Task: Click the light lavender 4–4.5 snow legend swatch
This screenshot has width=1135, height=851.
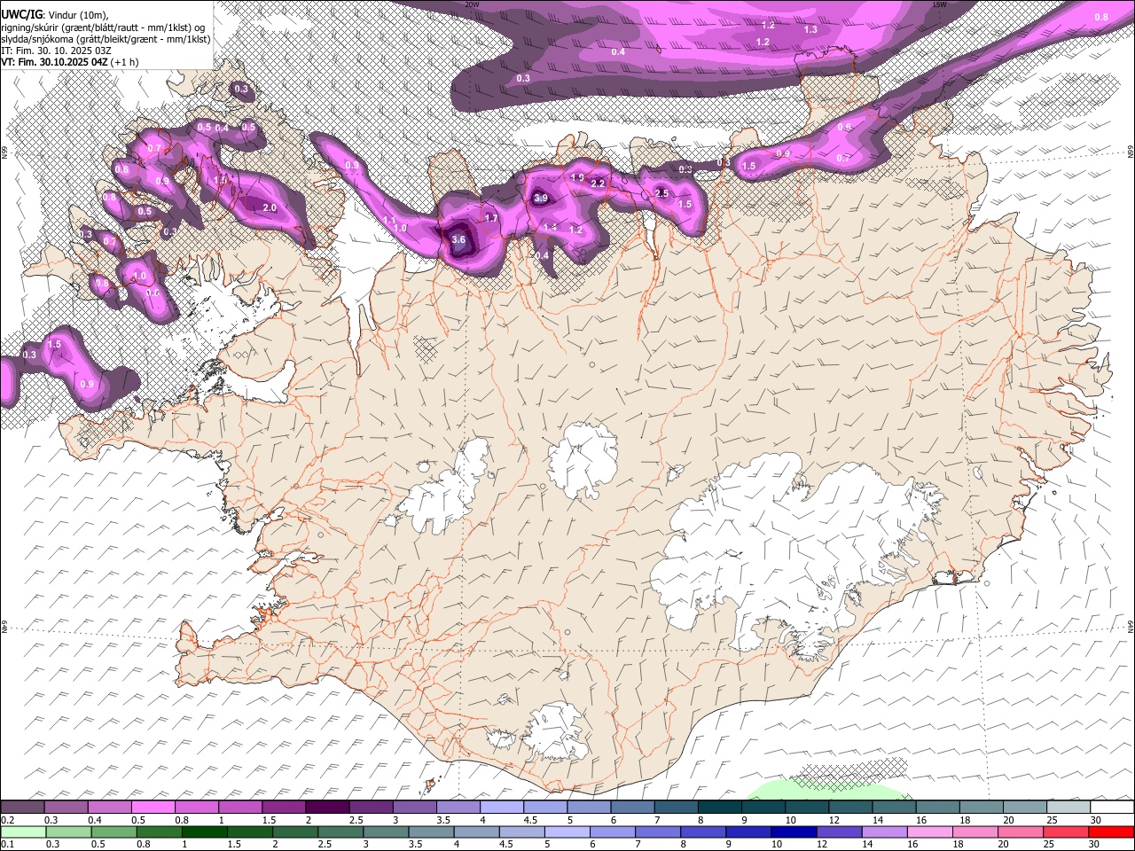Action: (500, 808)
